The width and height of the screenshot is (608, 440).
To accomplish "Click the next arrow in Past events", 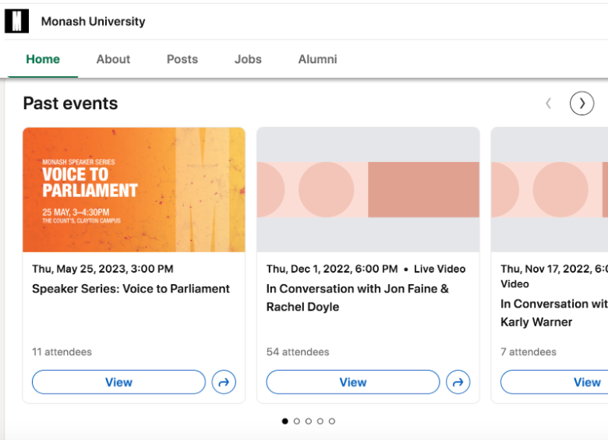I will tap(581, 104).
